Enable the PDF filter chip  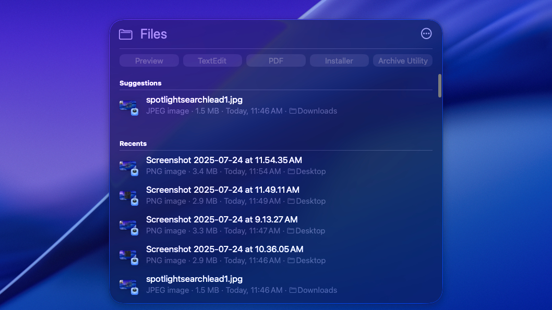point(276,61)
